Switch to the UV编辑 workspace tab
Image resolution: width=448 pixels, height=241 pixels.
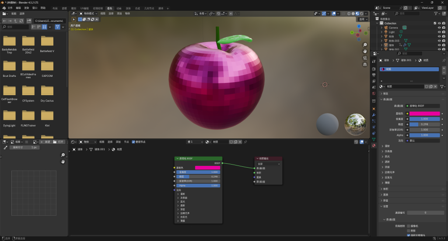coord(84,8)
